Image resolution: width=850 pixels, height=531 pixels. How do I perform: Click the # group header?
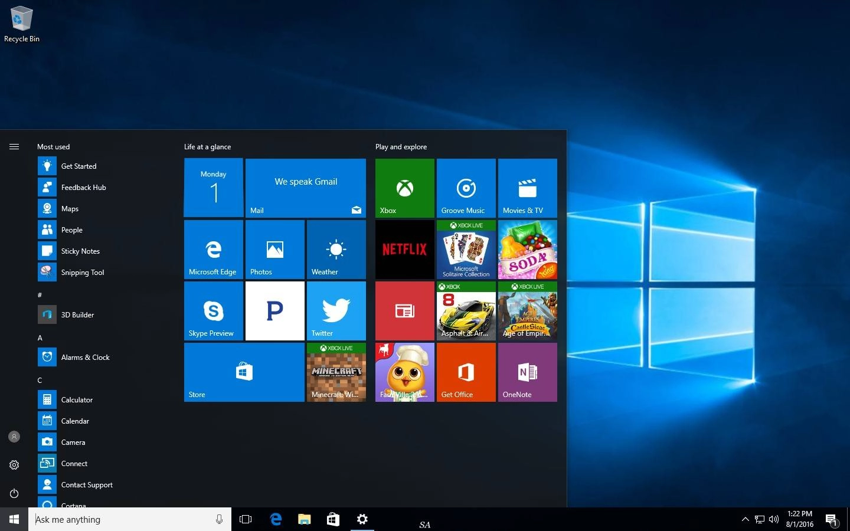tap(40, 295)
